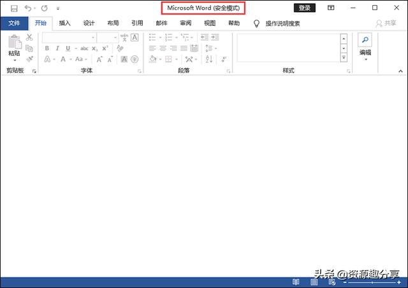
Task: Open the font name combo box
Action: pyautogui.click(x=69, y=38)
